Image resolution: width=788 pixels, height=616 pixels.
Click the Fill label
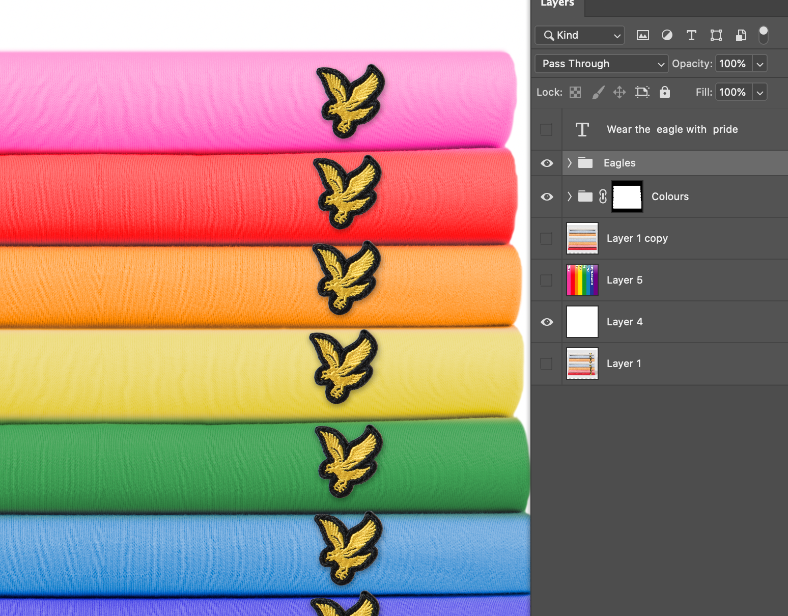coord(704,92)
